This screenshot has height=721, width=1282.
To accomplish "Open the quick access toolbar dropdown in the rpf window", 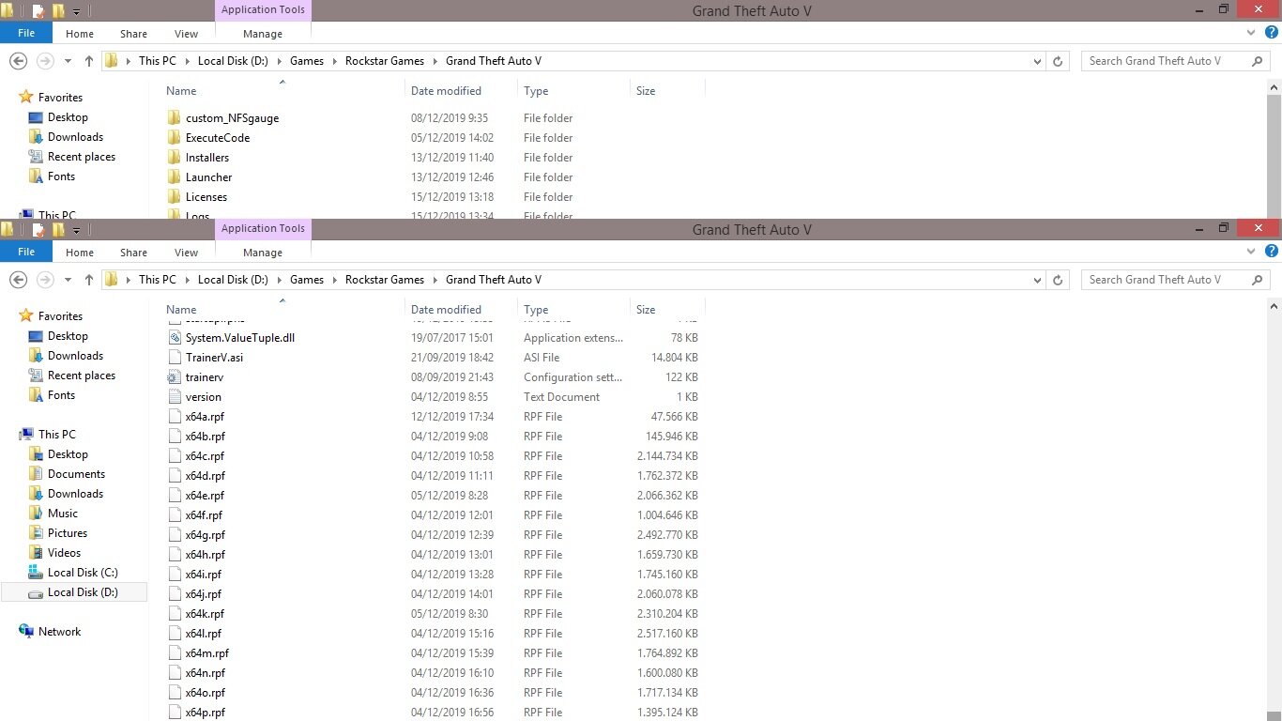I will 76,231.
